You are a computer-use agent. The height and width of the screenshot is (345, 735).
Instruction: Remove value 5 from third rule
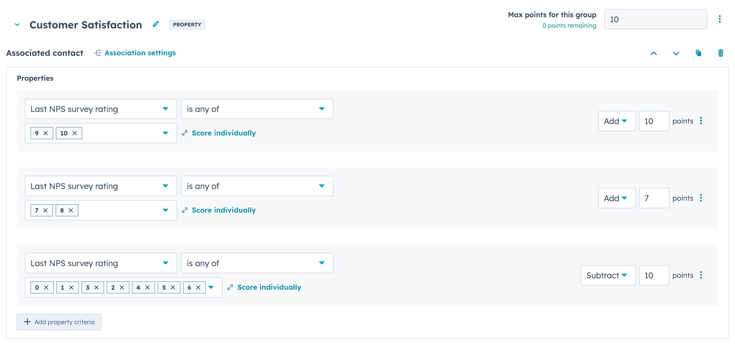pyautogui.click(x=173, y=287)
